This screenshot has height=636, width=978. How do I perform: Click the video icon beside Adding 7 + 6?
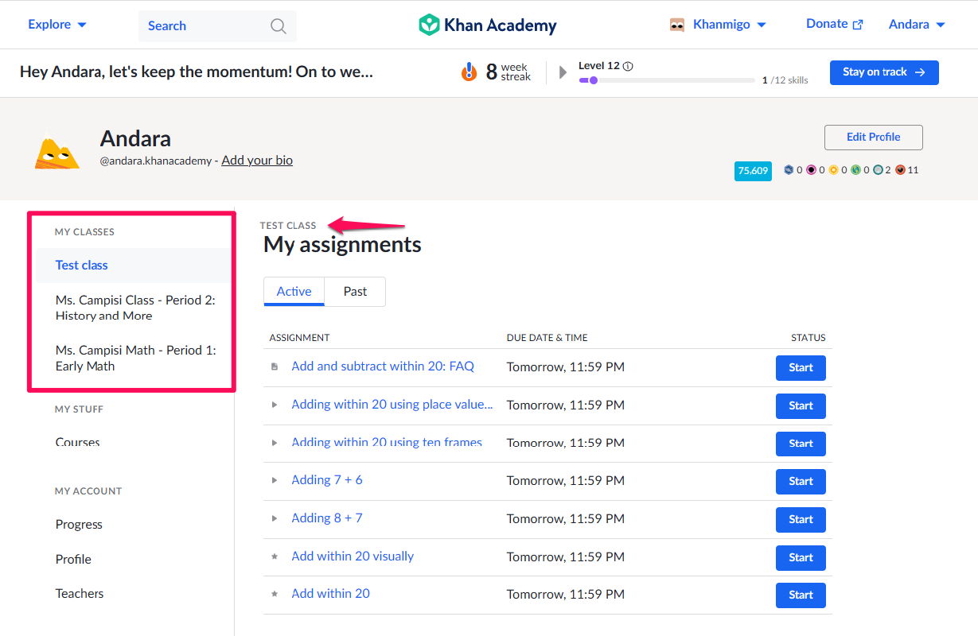(275, 480)
